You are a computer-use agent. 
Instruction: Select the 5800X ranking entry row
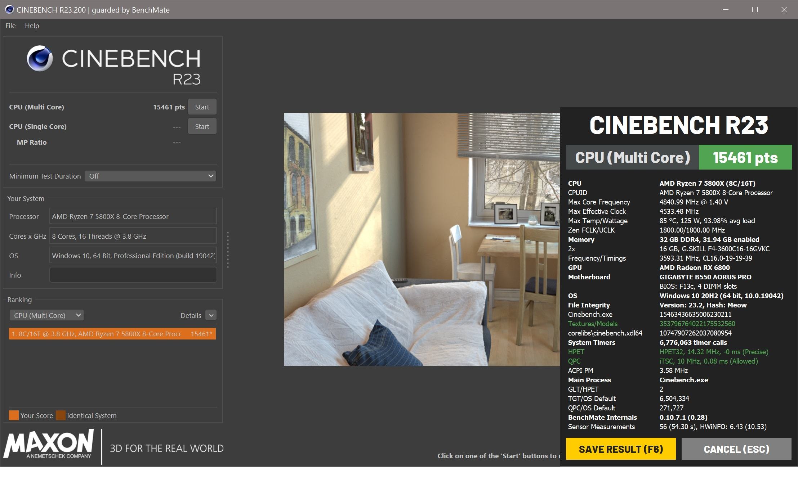[112, 334]
